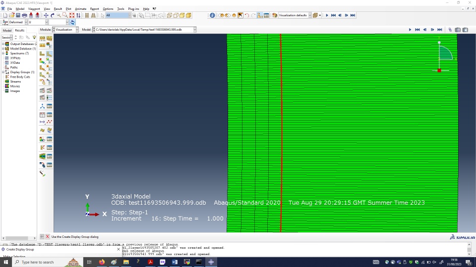Click the red X cancel procedure button
Image resolution: width=476 pixels, height=267 pixels.
click(48, 237)
